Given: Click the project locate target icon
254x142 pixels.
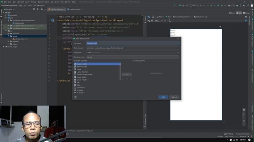Looking at the screenshot, I should pyautogui.click(x=34, y=9).
